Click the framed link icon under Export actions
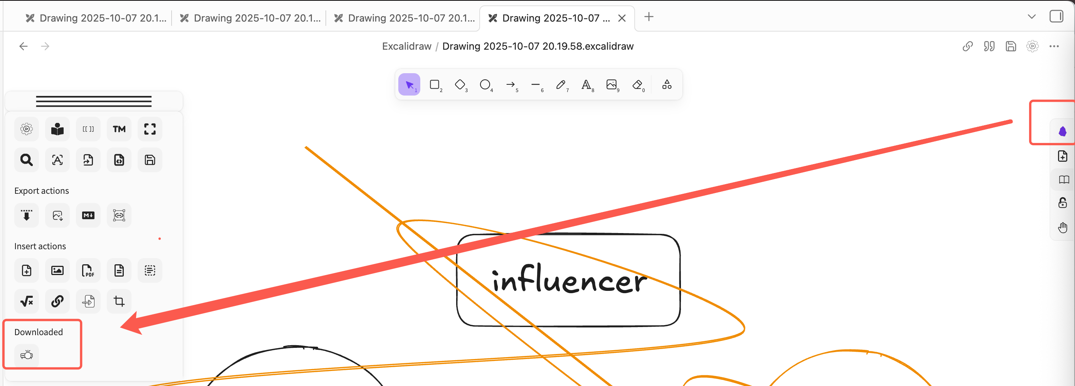Viewport: 1075px width, 386px height. [x=119, y=215]
